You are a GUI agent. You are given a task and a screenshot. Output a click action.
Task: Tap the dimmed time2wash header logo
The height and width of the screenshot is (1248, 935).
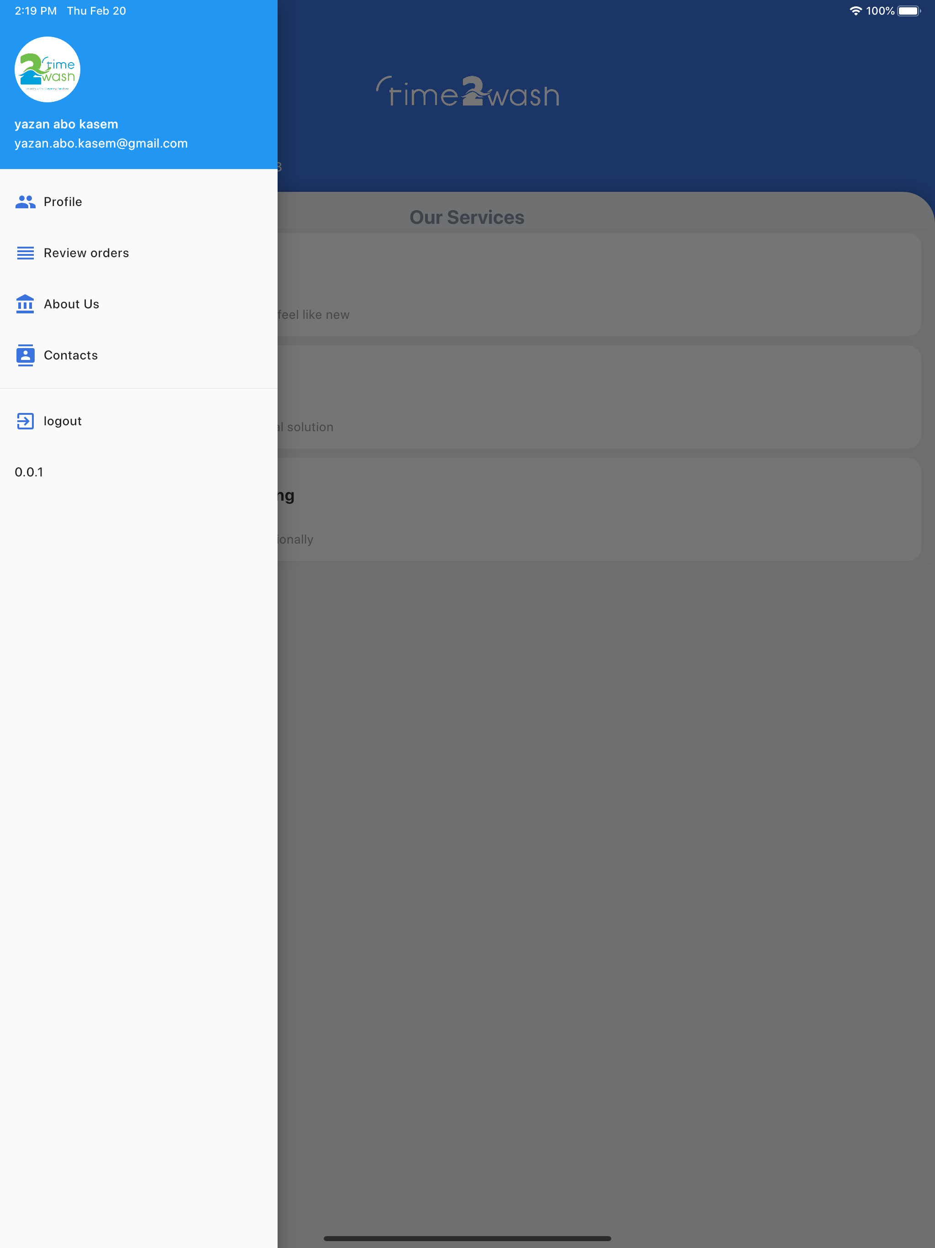pyautogui.click(x=467, y=91)
